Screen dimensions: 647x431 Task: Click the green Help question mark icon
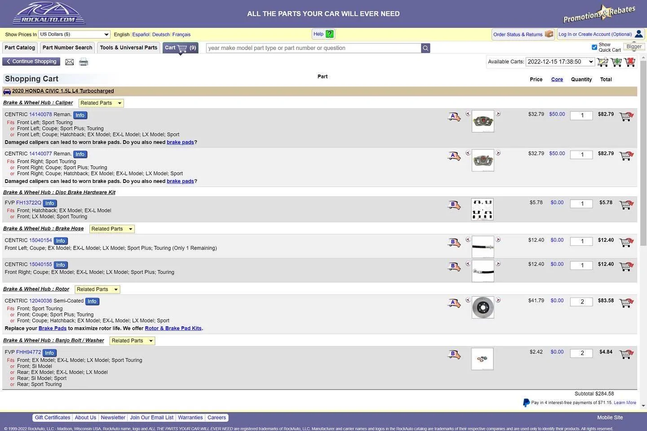[x=330, y=34]
